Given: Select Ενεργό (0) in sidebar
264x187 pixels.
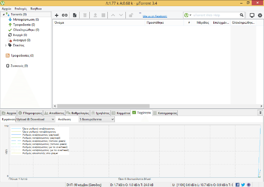Looking at the screenshot, I should coord(20,35).
